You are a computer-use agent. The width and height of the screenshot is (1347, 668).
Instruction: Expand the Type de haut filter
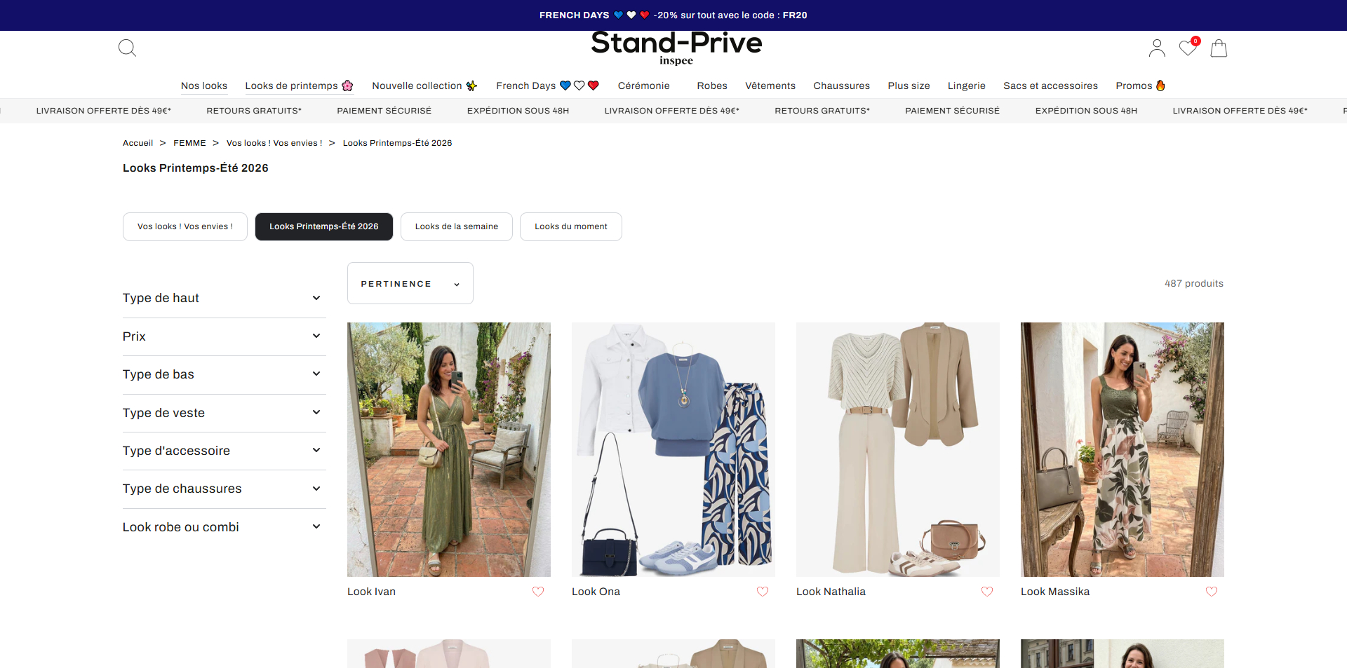(224, 298)
